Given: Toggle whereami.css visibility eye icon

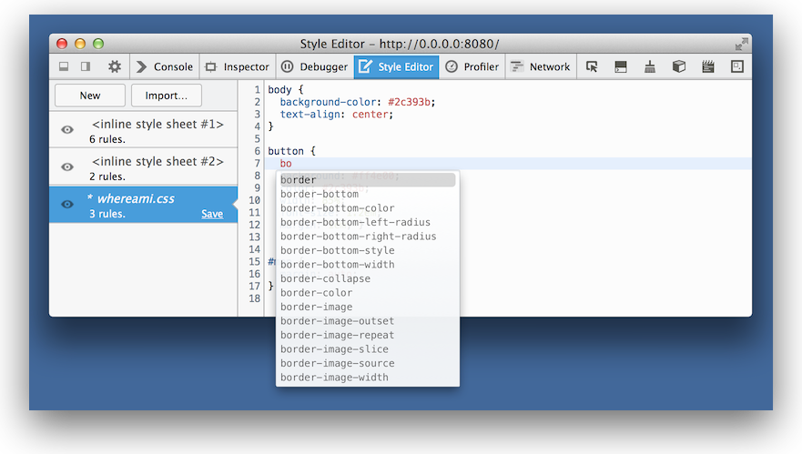Looking at the screenshot, I should (x=67, y=205).
